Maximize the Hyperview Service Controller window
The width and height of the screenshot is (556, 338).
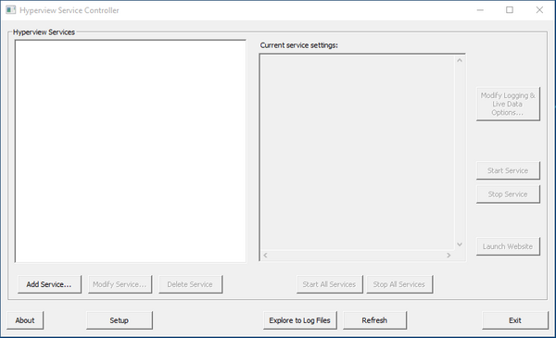(510, 10)
